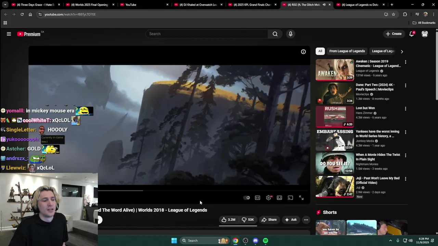The image size is (438, 246).
Task: Open a new browser tab
Action: (392, 5)
